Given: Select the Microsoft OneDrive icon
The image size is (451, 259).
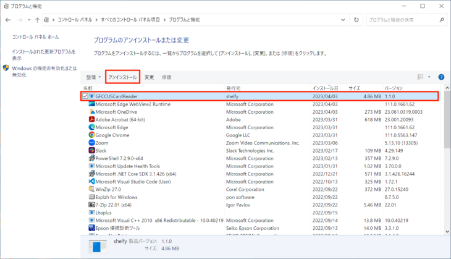Looking at the screenshot, I should coord(92,112).
